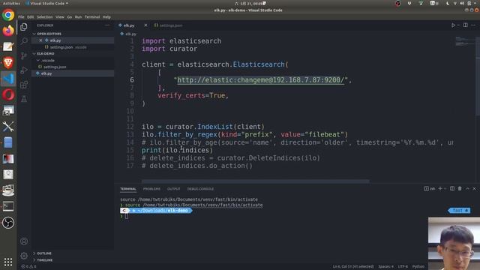Click the errors and warnings status item
480x270 pixels.
point(28,267)
